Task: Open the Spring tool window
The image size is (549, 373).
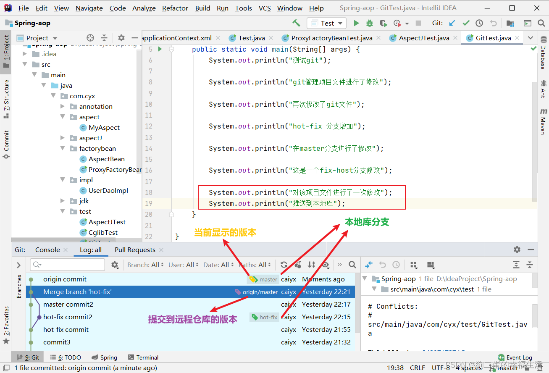Action: [104, 357]
